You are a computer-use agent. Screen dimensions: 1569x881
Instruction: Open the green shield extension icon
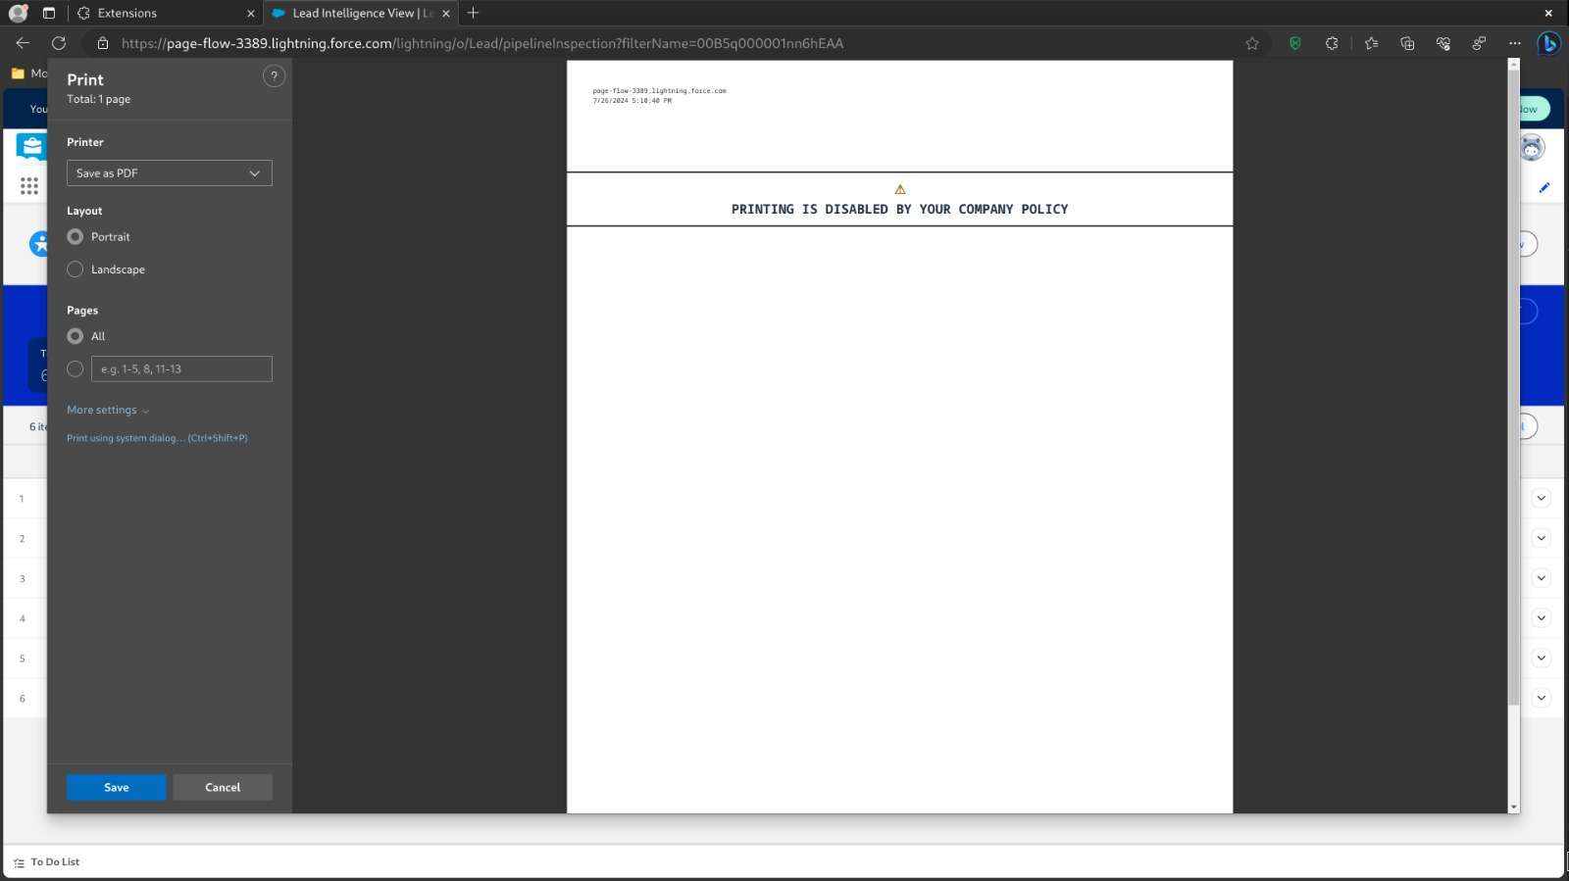point(1295,43)
